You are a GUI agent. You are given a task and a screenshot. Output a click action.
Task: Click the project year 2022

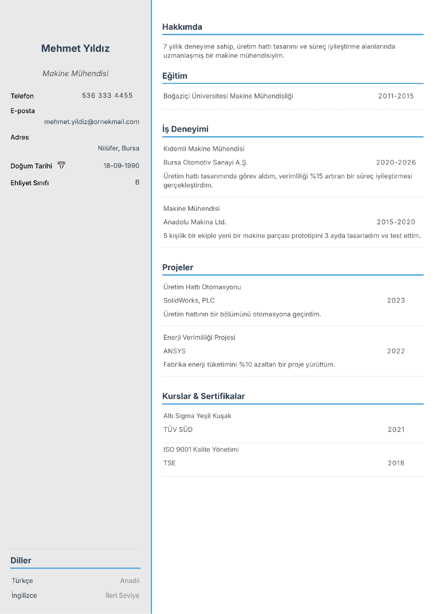coord(396,351)
